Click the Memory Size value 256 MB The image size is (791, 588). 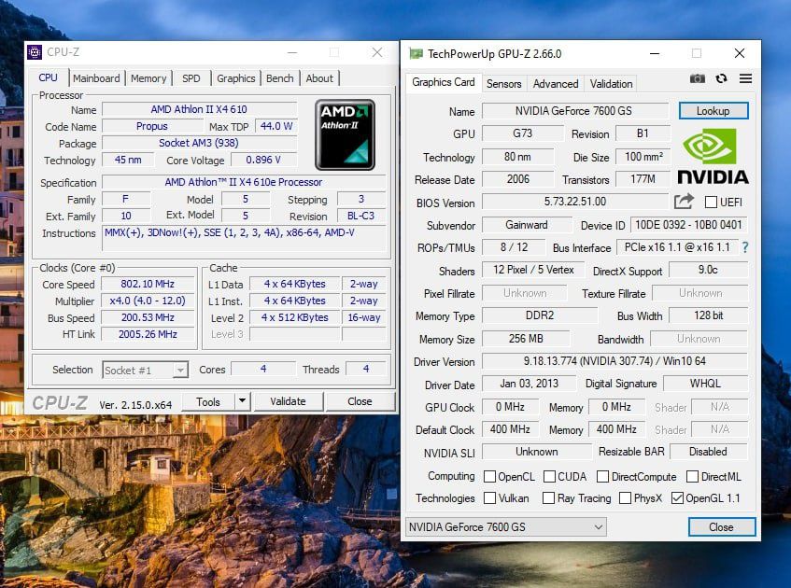526,339
